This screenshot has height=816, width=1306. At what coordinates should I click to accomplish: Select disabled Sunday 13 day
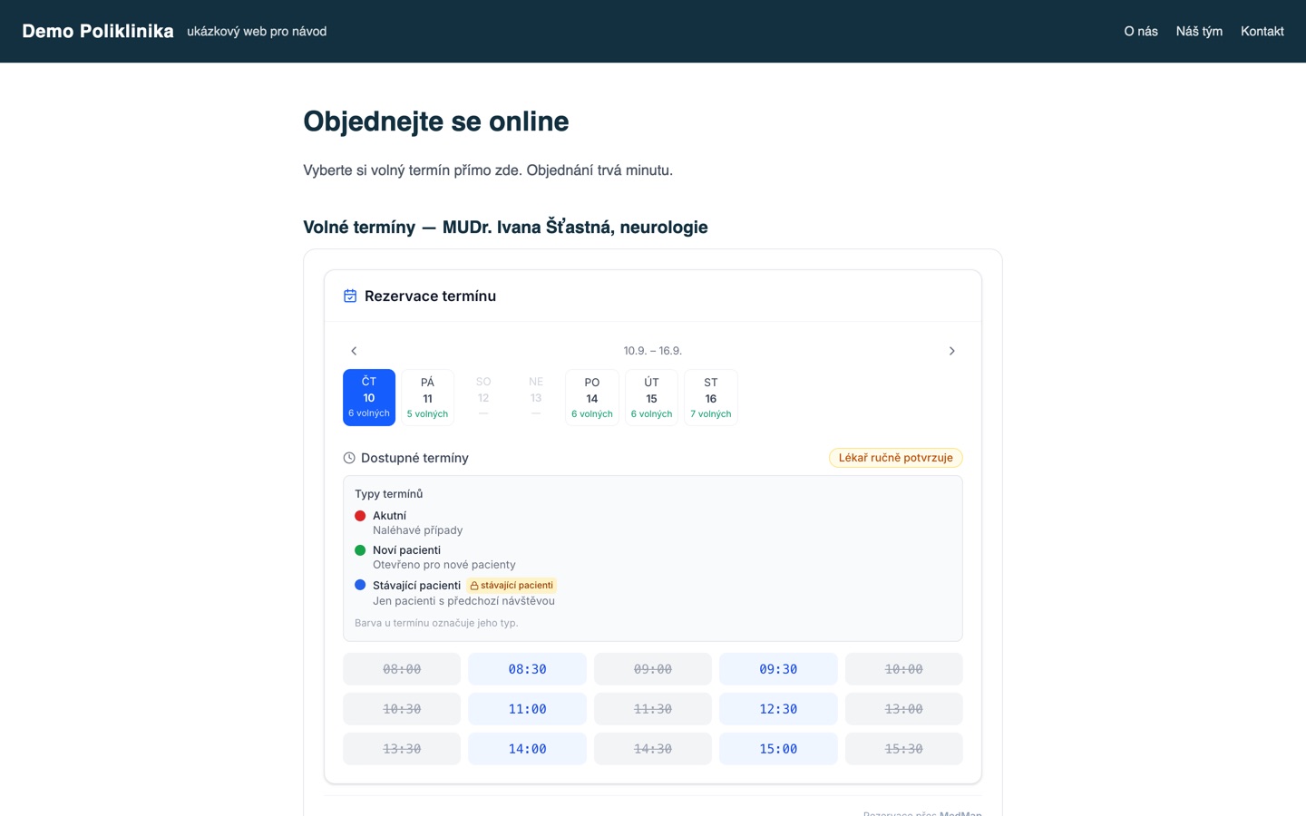[x=536, y=397]
